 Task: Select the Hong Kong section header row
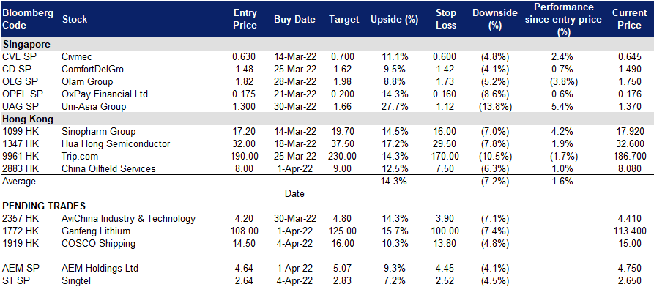pos(327,119)
